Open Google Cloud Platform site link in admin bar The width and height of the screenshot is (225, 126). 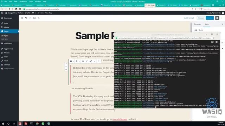18,13
